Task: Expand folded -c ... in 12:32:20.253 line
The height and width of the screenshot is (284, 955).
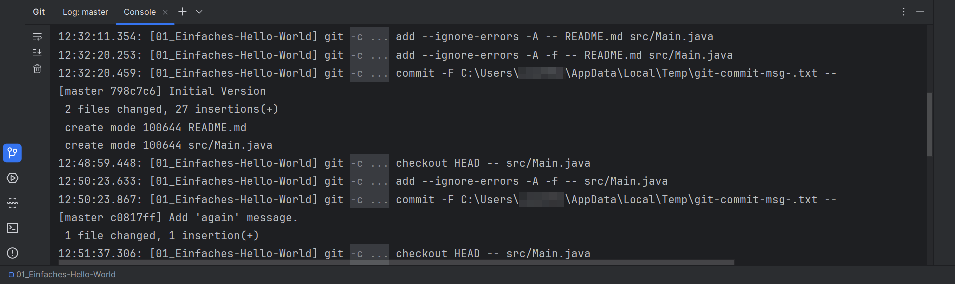Action: 369,55
